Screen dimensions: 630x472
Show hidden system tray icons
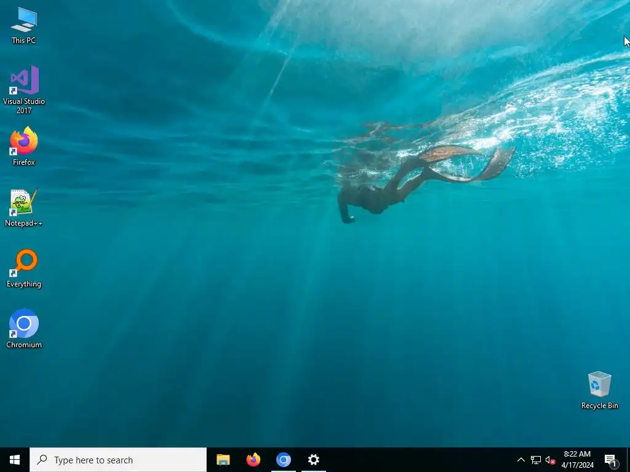coord(520,460)
